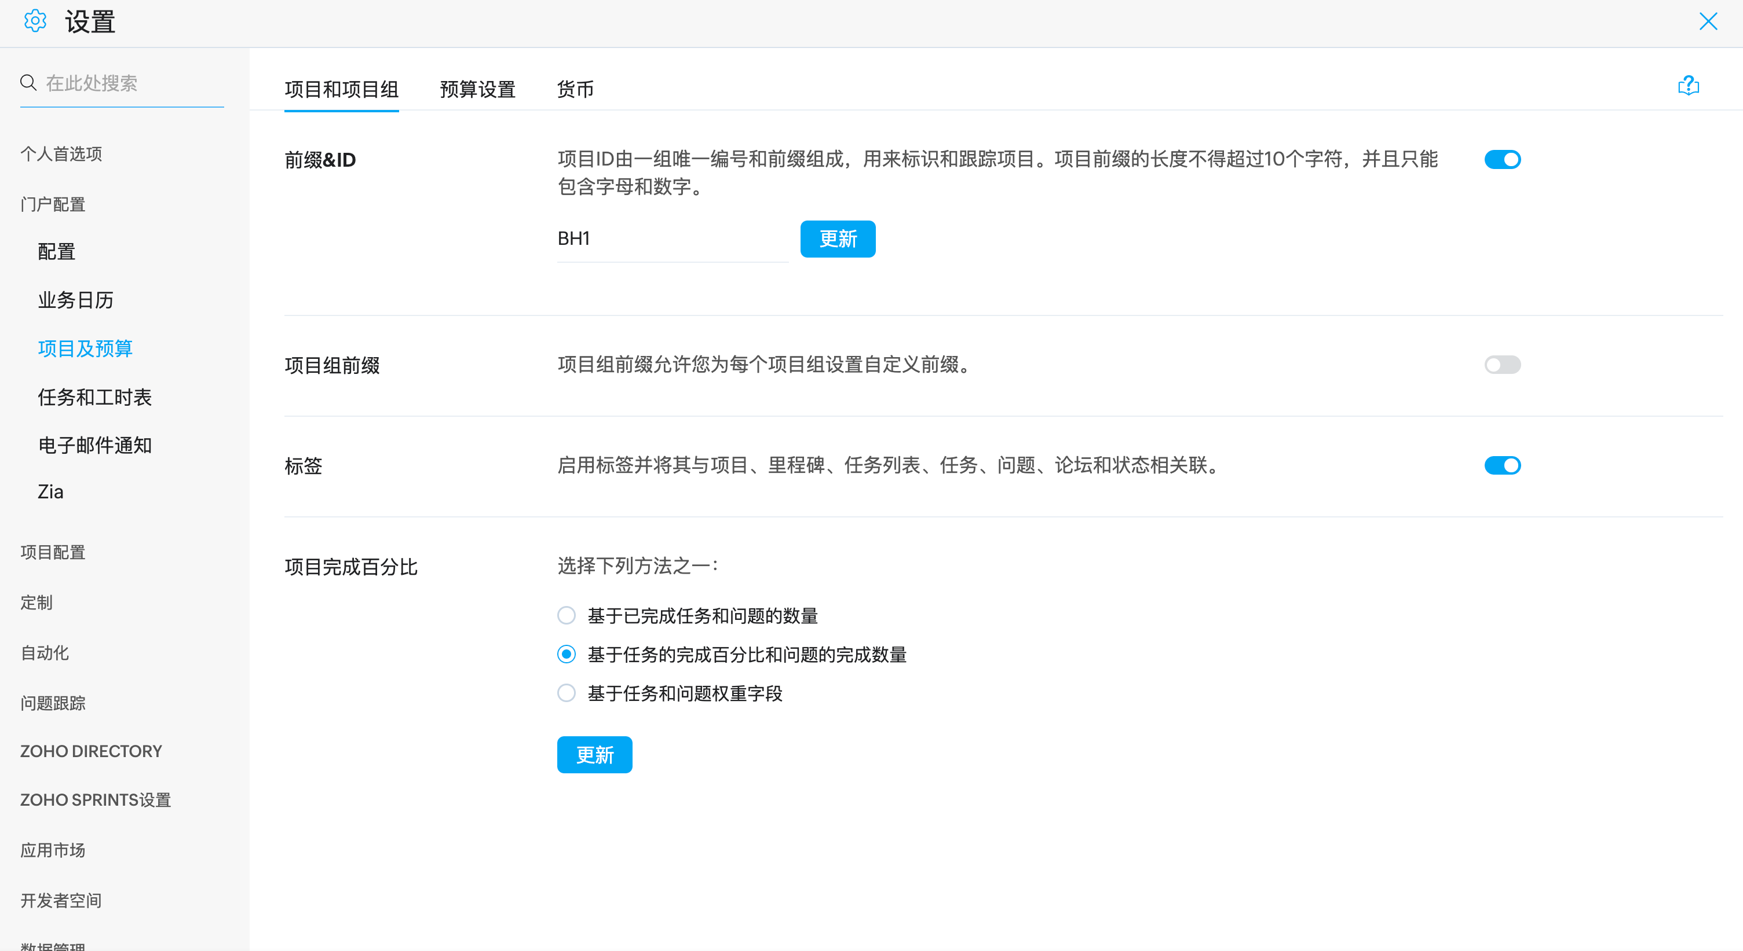The height and width of the screenshot is (951, 1743).
Task: Click 更新 button next to BH1 prefix
Action: pos(837,238)
